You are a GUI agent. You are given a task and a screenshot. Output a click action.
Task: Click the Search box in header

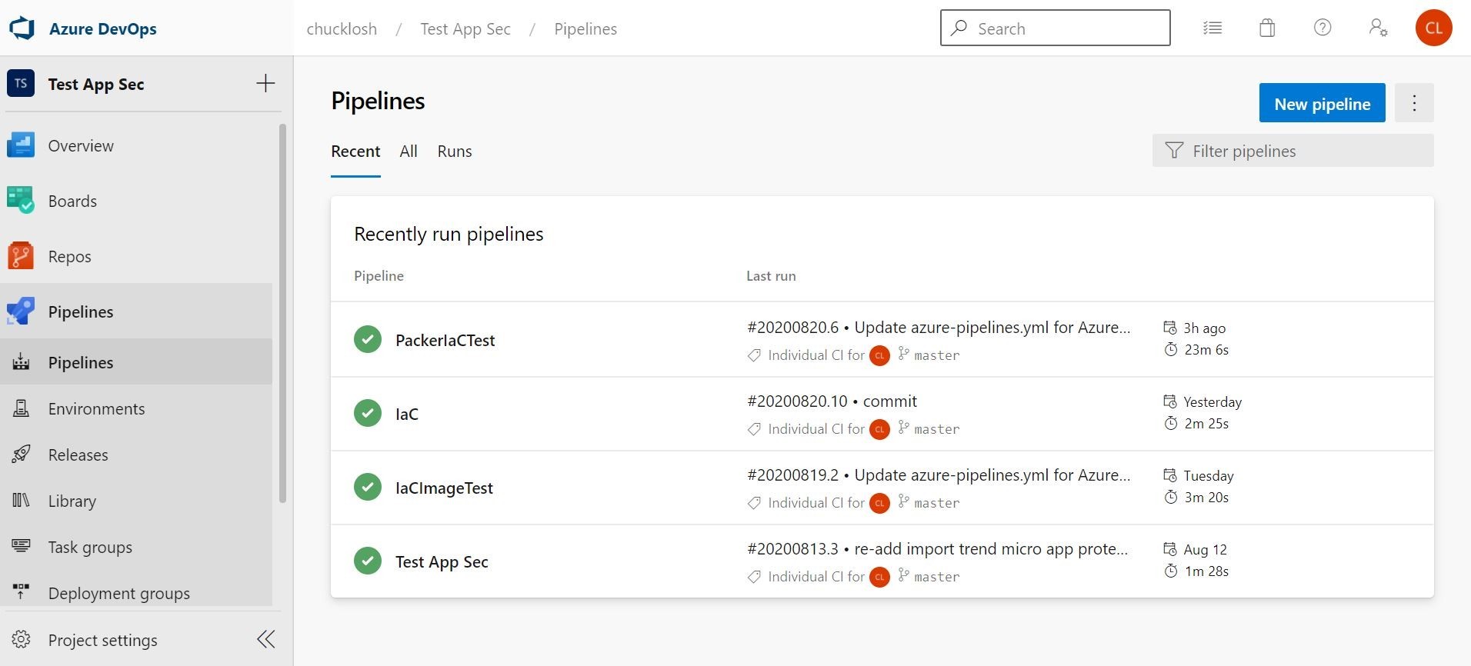click(1055, 28)
